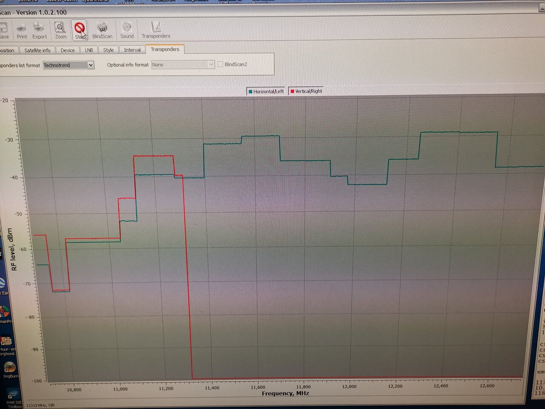Click the -40 RF level axis label
The image size is (545, 409).
click(14, 178)
